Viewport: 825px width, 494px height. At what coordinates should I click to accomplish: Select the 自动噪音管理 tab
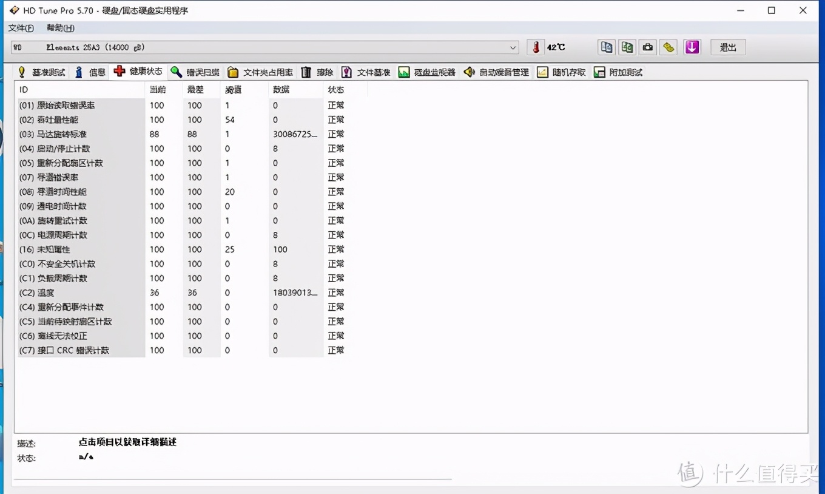pos(496,72)
